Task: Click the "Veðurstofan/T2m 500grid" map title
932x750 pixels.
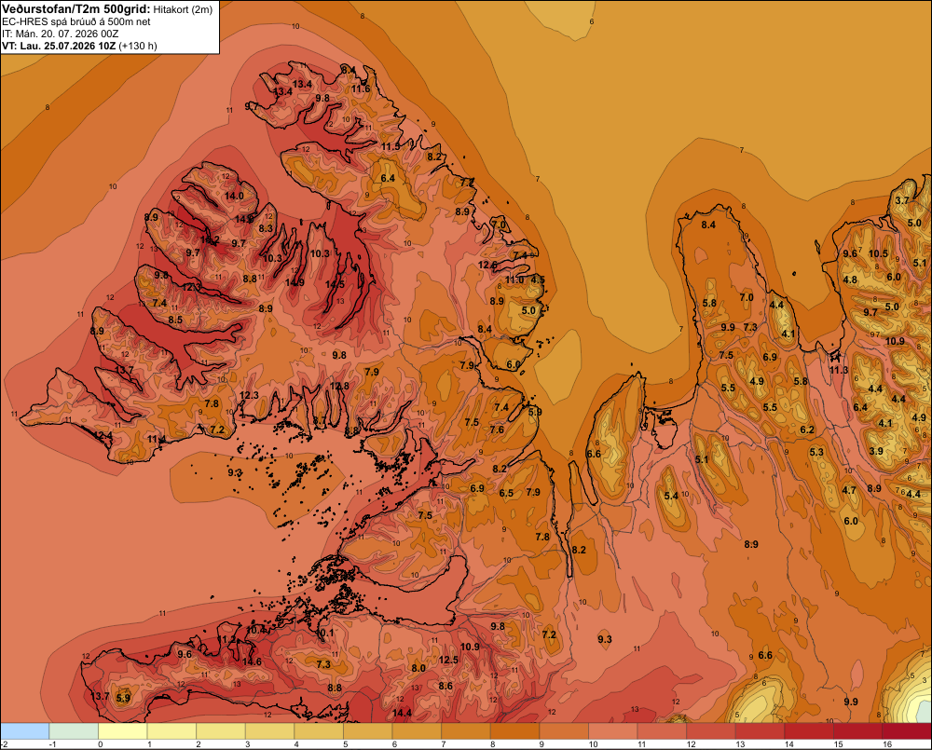Action: 76,9
